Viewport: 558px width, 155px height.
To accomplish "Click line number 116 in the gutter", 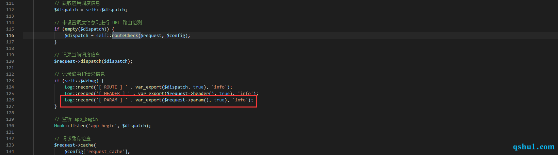I will click(10, 36).
